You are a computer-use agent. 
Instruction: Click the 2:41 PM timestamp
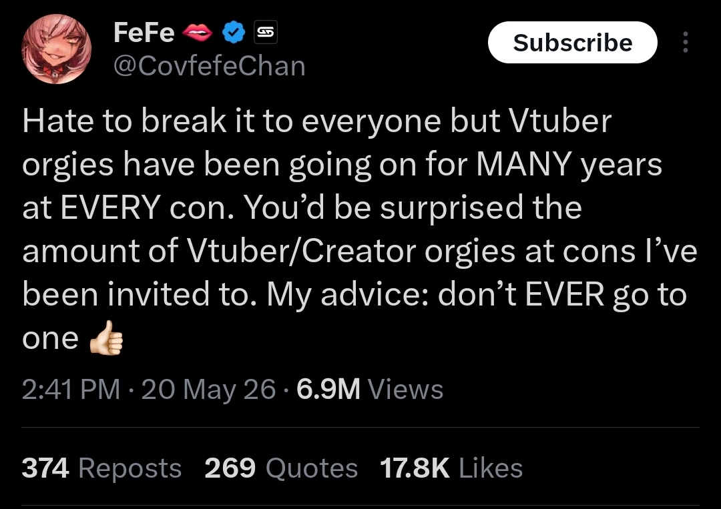71,389
